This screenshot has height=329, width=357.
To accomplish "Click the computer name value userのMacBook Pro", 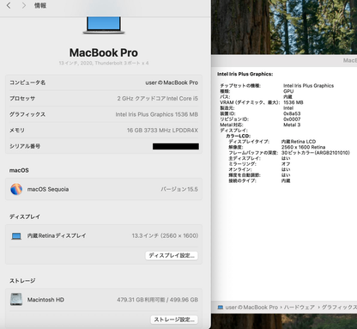I will pyautogui.click(x=172, y=82).
